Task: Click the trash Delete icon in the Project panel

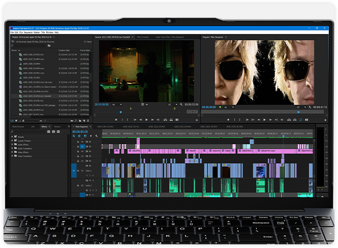Action: pyautogui.click(x=89, y=121)
